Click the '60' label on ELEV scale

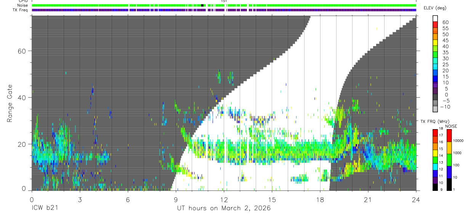coord(446,22)
